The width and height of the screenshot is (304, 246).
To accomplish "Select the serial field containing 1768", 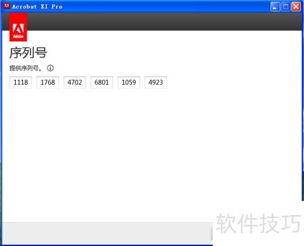I will tap(47, 82).
